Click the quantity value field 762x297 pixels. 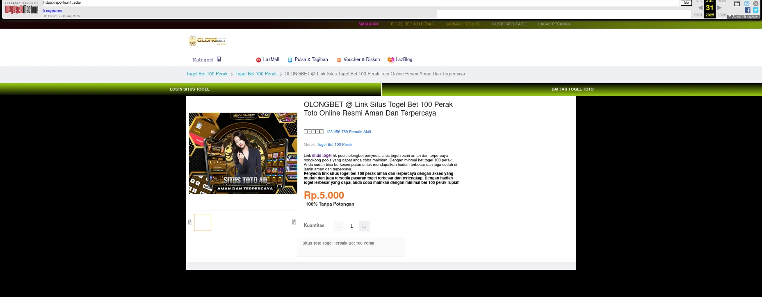351,226
